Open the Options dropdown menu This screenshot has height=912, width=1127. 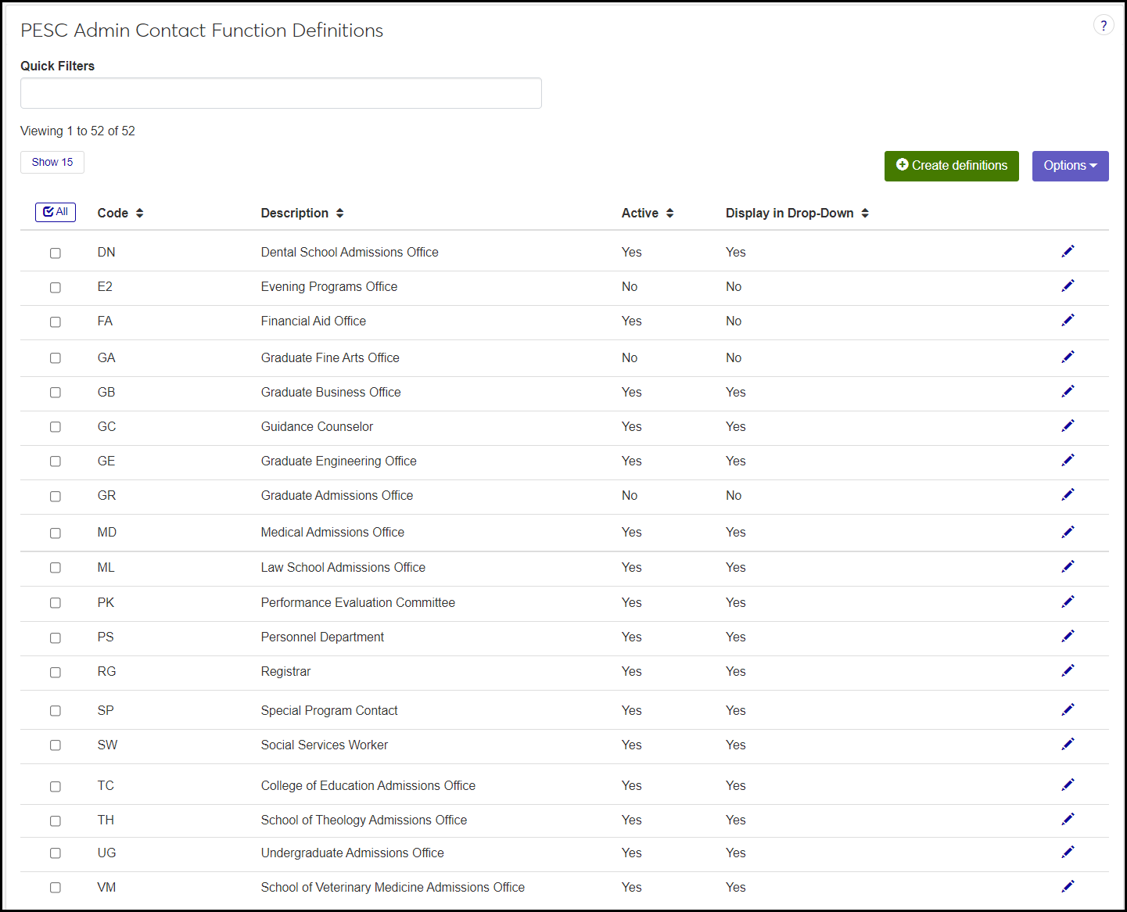coord(1069,166)
